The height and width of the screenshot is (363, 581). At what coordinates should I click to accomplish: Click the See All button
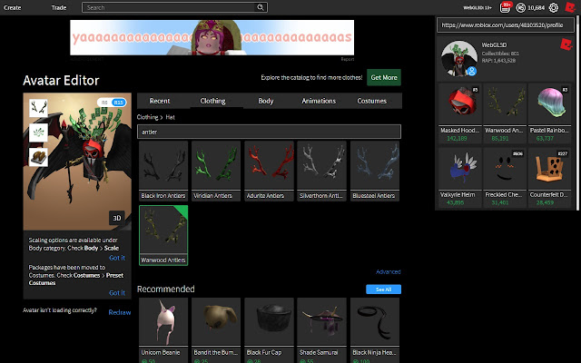pos(383,289)
